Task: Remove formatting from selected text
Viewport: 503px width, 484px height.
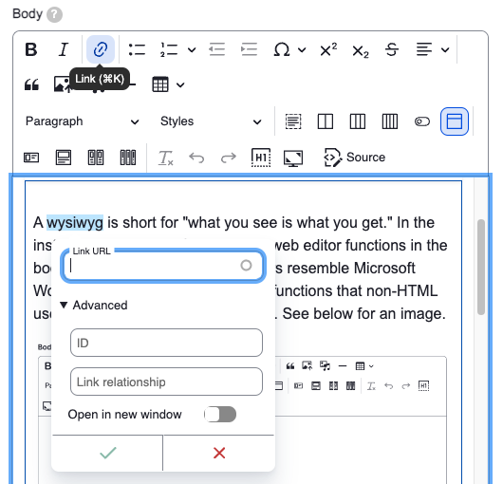Action: point(165,158)
